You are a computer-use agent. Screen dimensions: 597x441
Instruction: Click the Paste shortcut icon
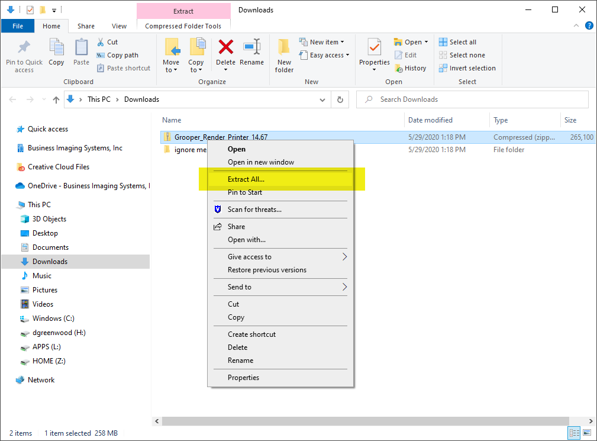coord(101,68)
